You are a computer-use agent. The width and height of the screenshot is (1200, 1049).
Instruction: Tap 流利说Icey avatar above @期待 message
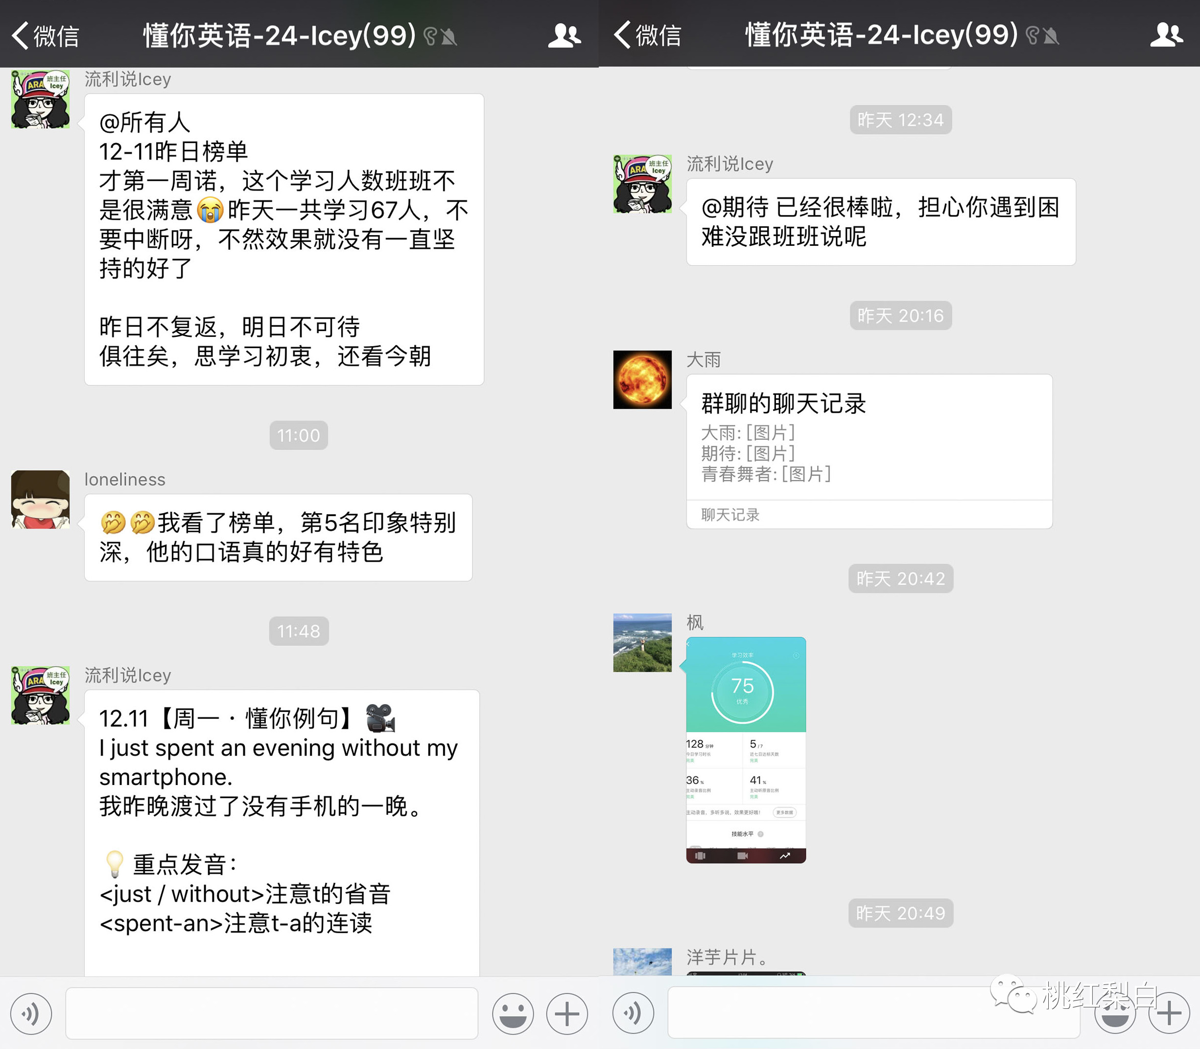[642, 184]
